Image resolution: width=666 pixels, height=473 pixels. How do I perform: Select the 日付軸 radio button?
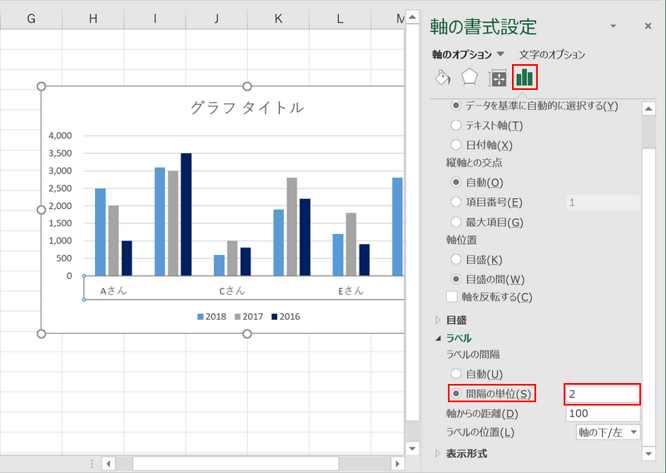(x=456, y=144)
